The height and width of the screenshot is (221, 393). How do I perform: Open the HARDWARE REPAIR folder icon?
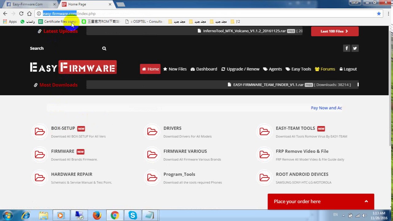point(40,178)
